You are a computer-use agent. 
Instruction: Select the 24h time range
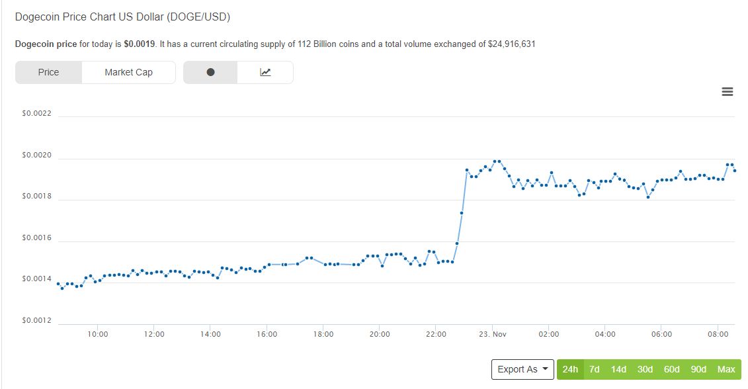570,369
